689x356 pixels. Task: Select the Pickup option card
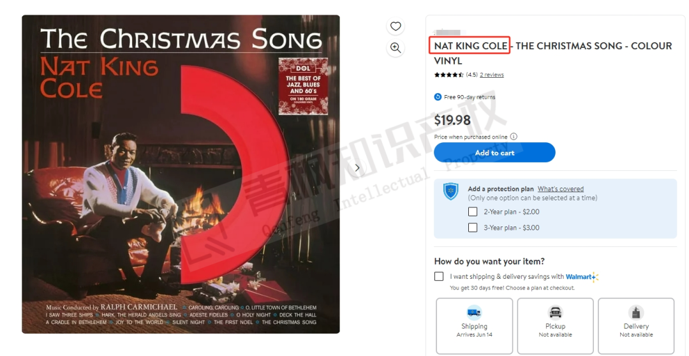pyautogui.click(x=556, y=325)
